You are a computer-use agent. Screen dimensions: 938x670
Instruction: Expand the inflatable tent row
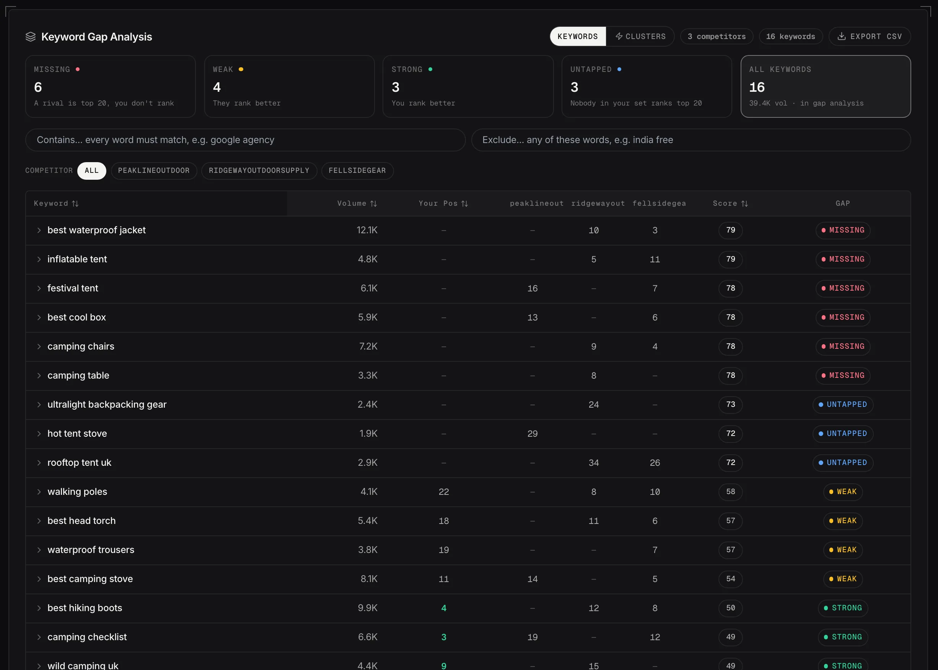point(39,259)
